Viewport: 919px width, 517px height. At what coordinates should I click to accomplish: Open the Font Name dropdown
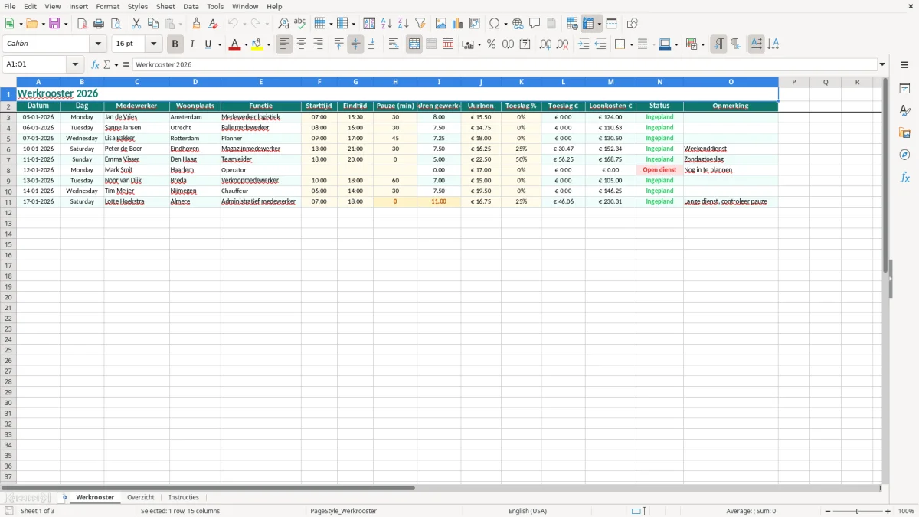[x=98, y=44]
